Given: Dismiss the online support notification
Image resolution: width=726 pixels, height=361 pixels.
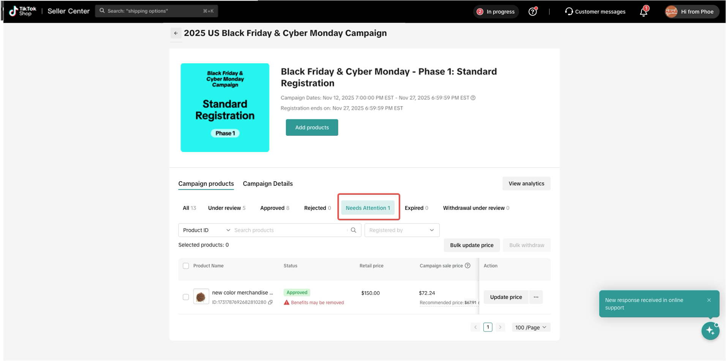Looking at the screenshot, I should (709, 300).
